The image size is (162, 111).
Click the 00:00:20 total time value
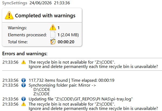[x=66, y=42]
